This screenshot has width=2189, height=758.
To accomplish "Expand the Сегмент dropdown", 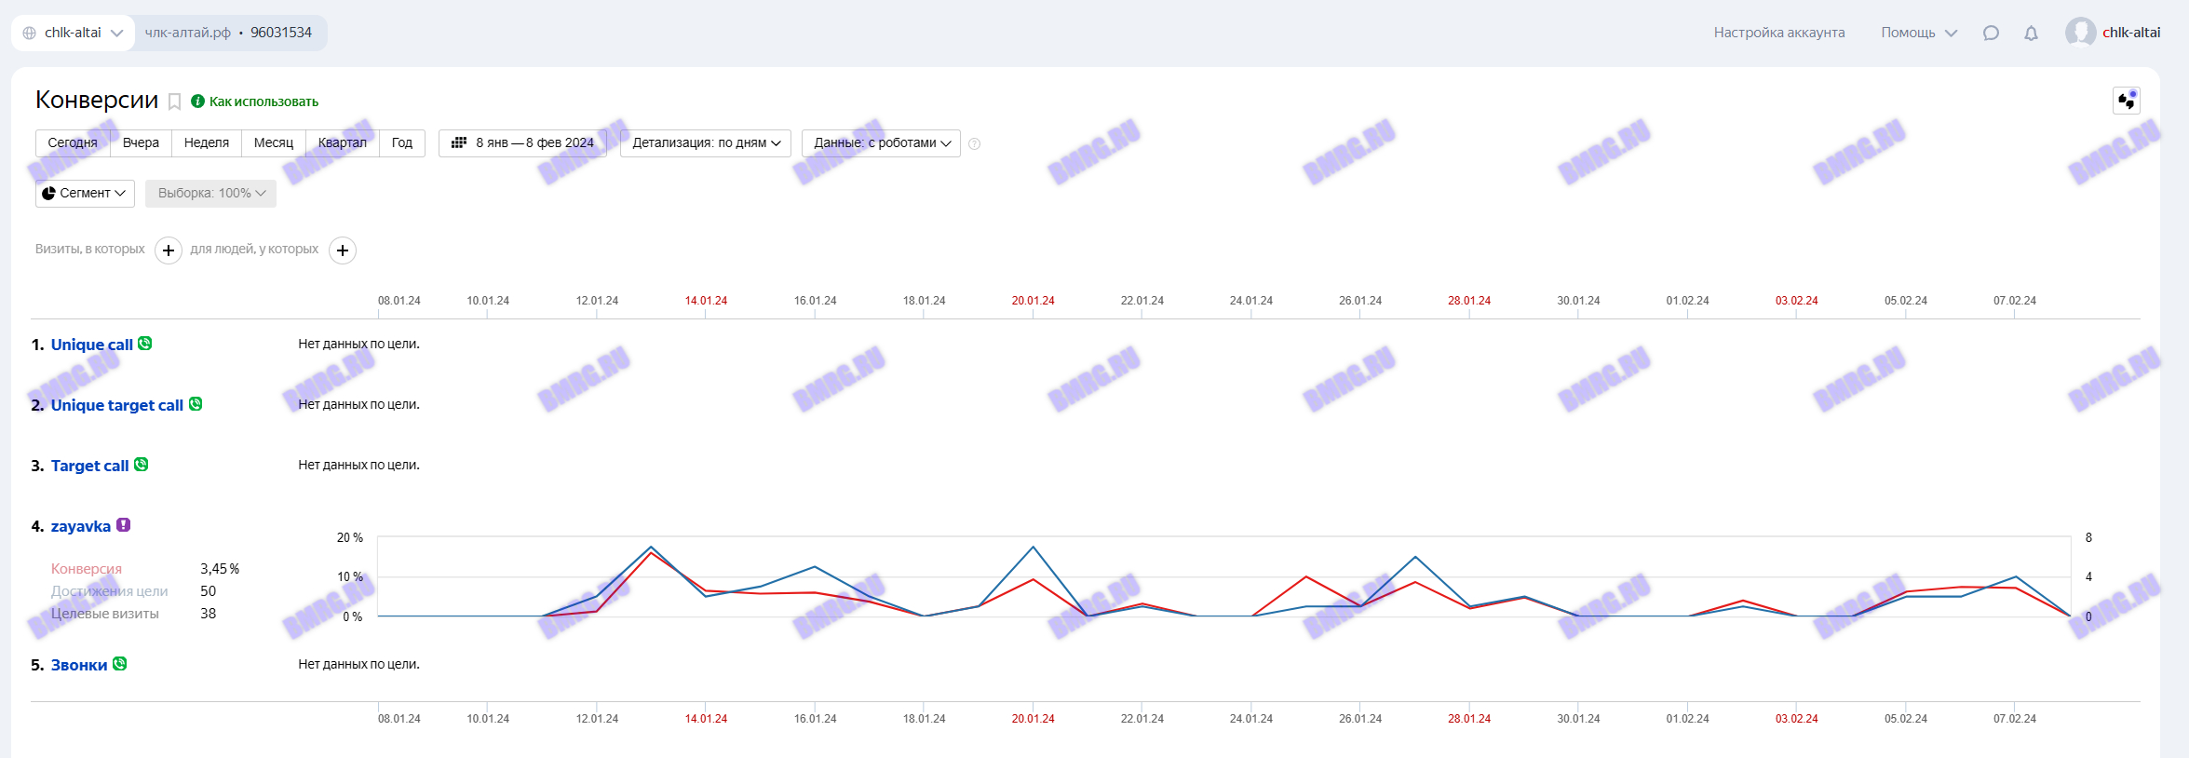I will 85,194.
